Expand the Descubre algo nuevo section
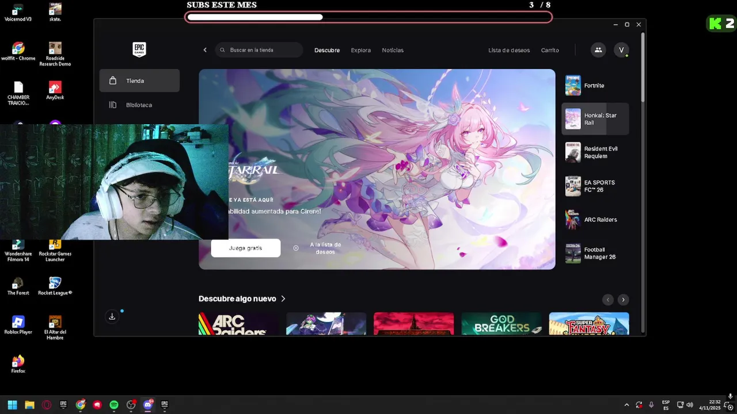Image resolution: width=737 pixels, height=414 pixels. click(242, 299)
